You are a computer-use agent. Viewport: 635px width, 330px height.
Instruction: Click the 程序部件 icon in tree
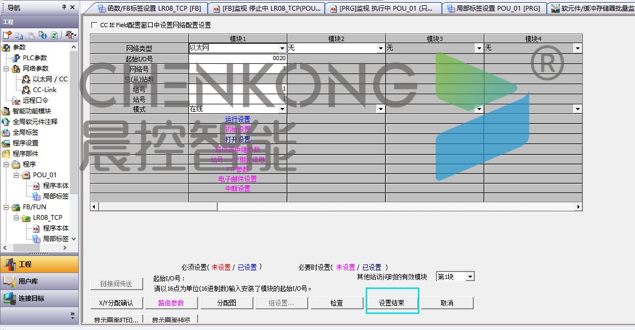[6, 153]
